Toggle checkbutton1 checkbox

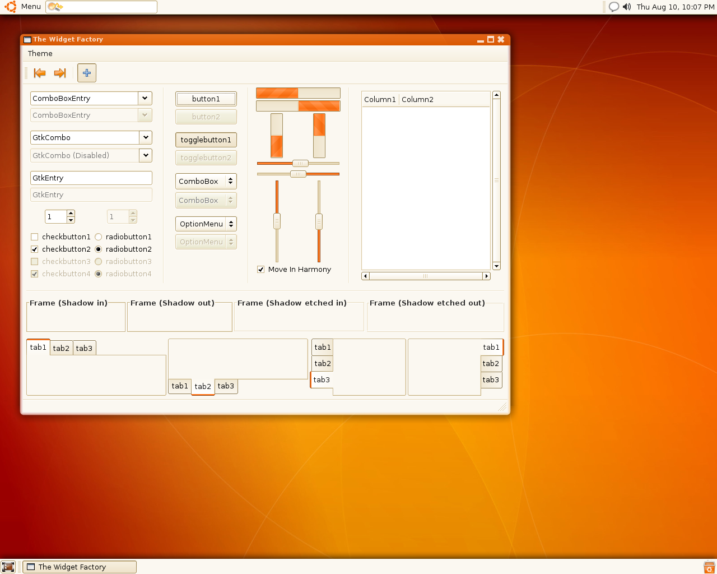pos(35,237)
